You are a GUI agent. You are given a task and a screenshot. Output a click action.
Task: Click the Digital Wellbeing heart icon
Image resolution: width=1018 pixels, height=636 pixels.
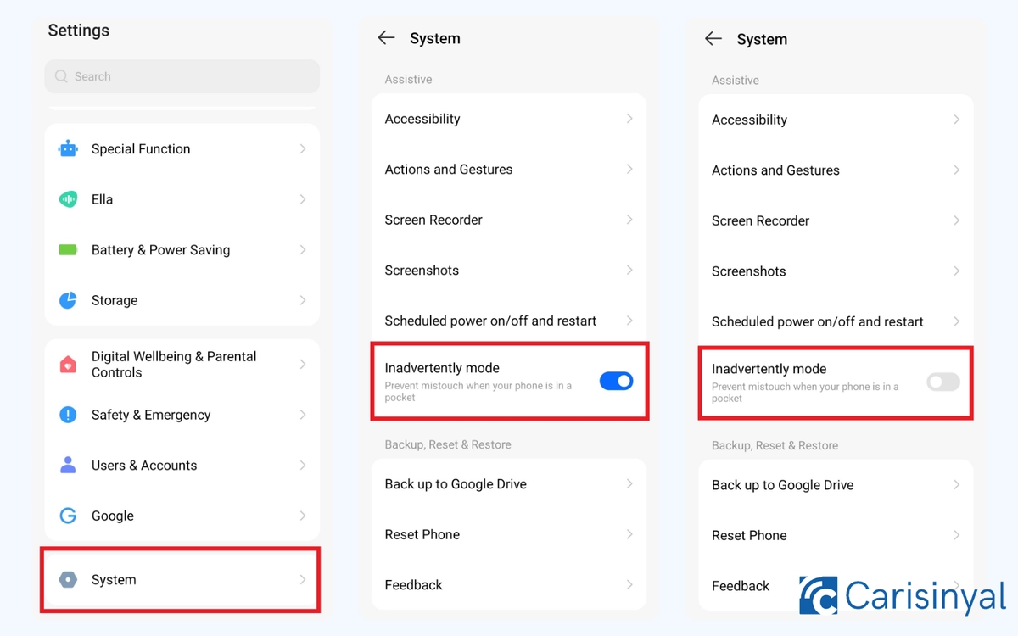[x=68, y=365]
